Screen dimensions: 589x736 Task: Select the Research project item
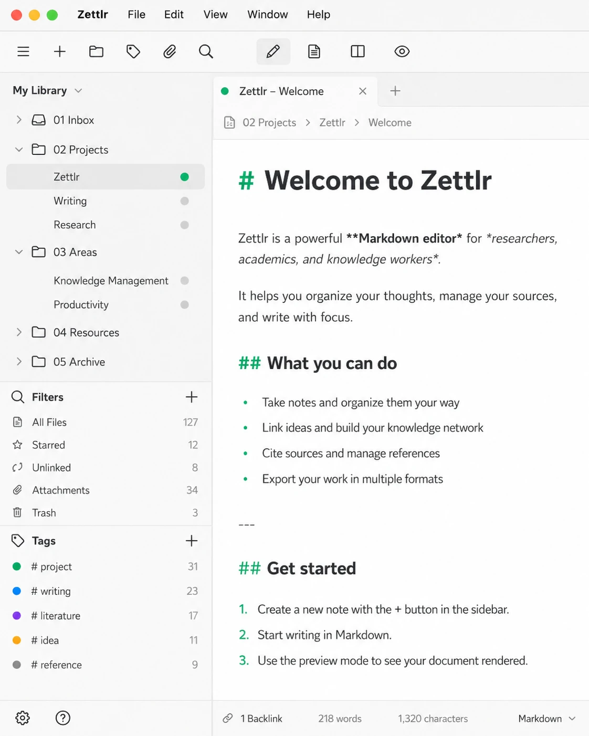point(106,225)
